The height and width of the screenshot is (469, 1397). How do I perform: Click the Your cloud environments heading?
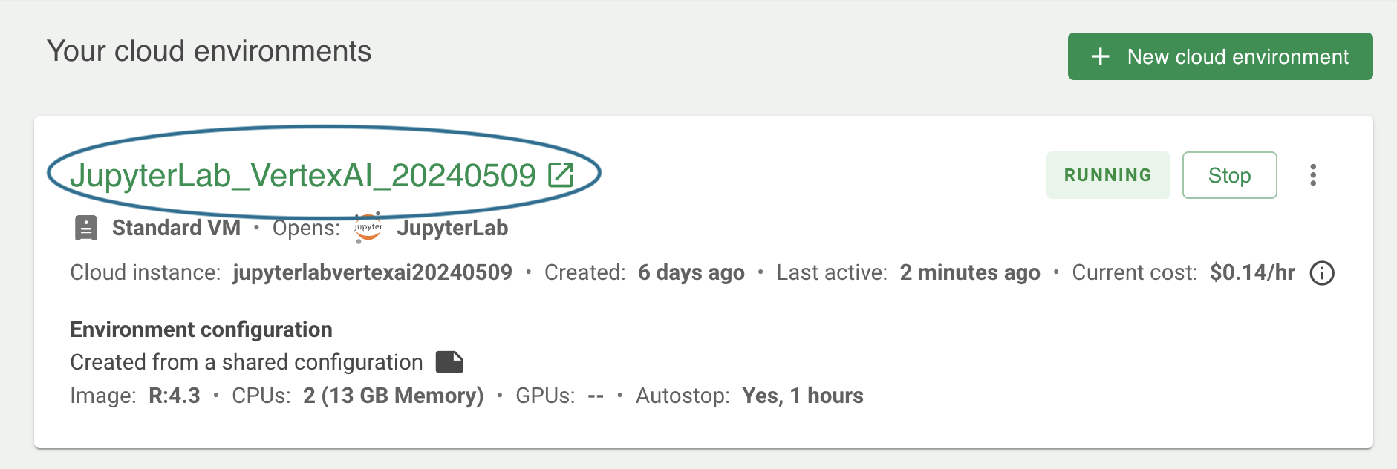coord(209,51)
